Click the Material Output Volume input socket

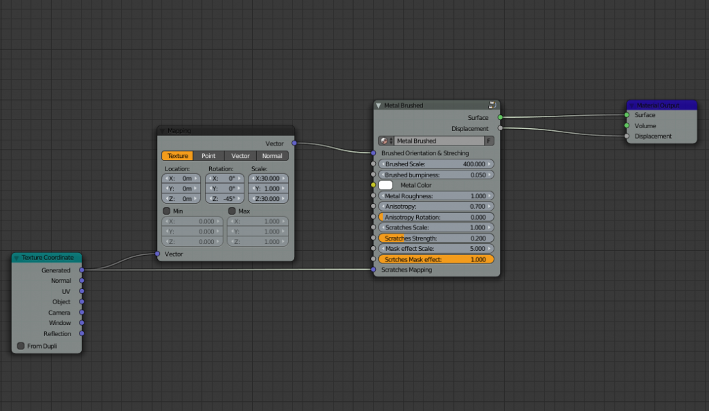[627, 125]
